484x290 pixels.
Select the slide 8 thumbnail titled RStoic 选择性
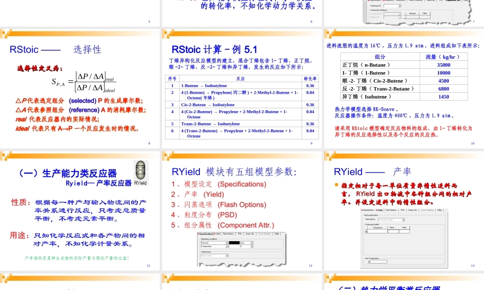click(80, 88)
